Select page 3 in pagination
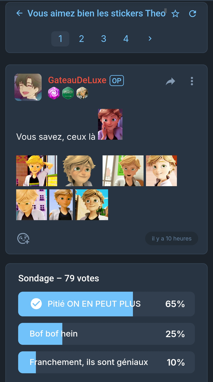Viewport: 213px width, 382px height. (x=104, y=39)
